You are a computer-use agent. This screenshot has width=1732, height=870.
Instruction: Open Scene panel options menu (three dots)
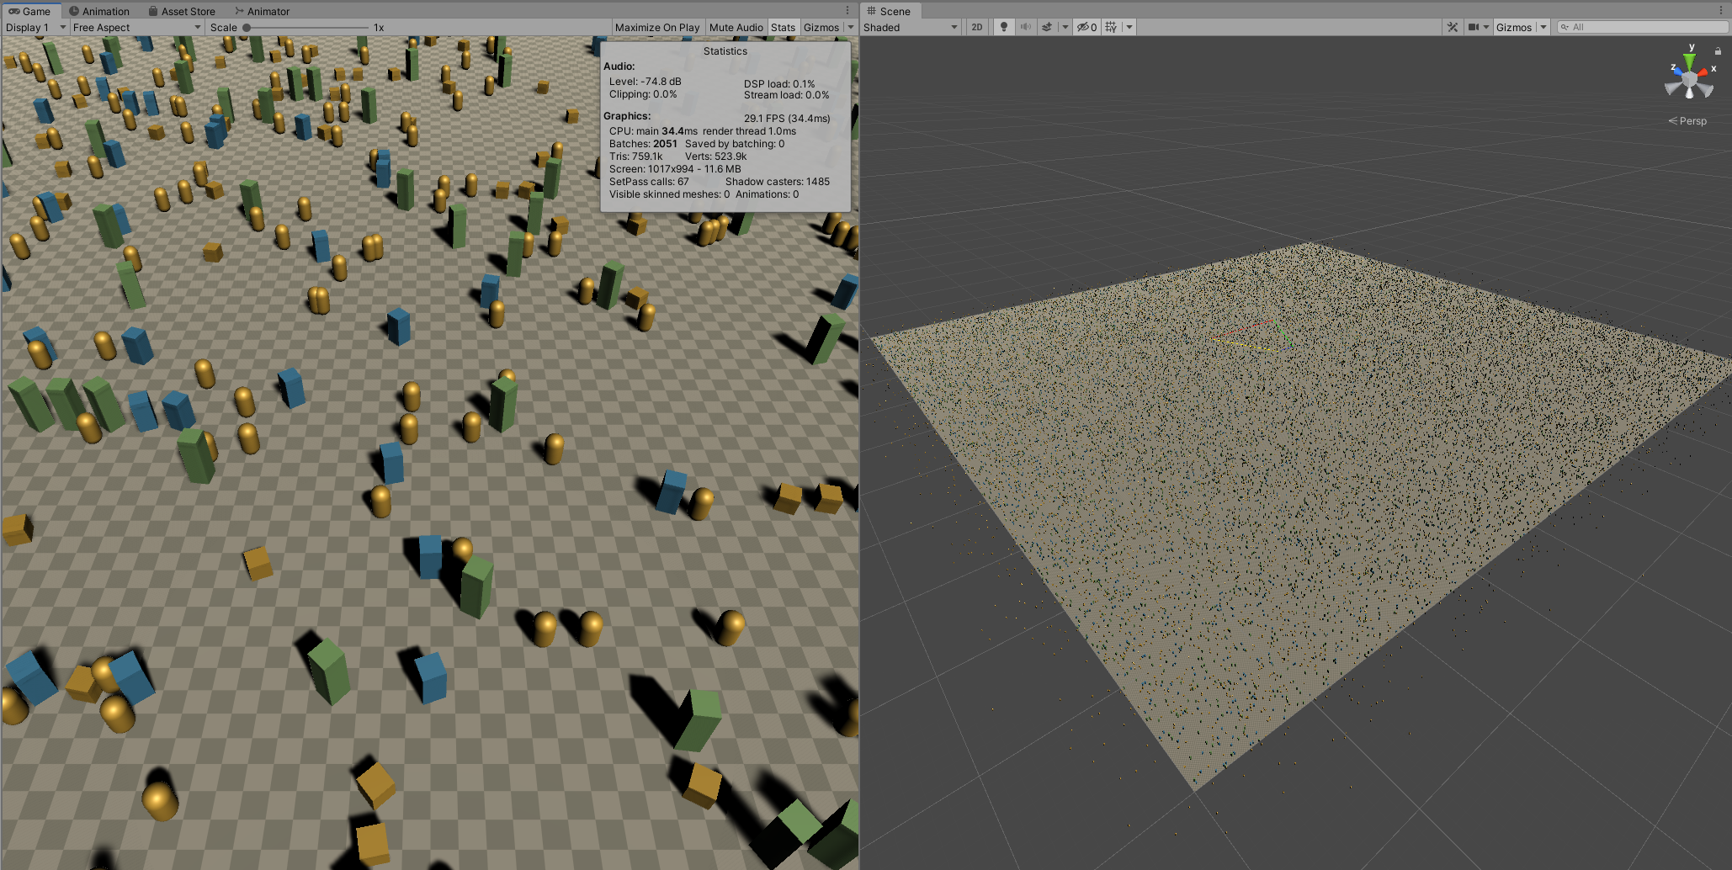pyautogui.click(x=1722, y=11)
